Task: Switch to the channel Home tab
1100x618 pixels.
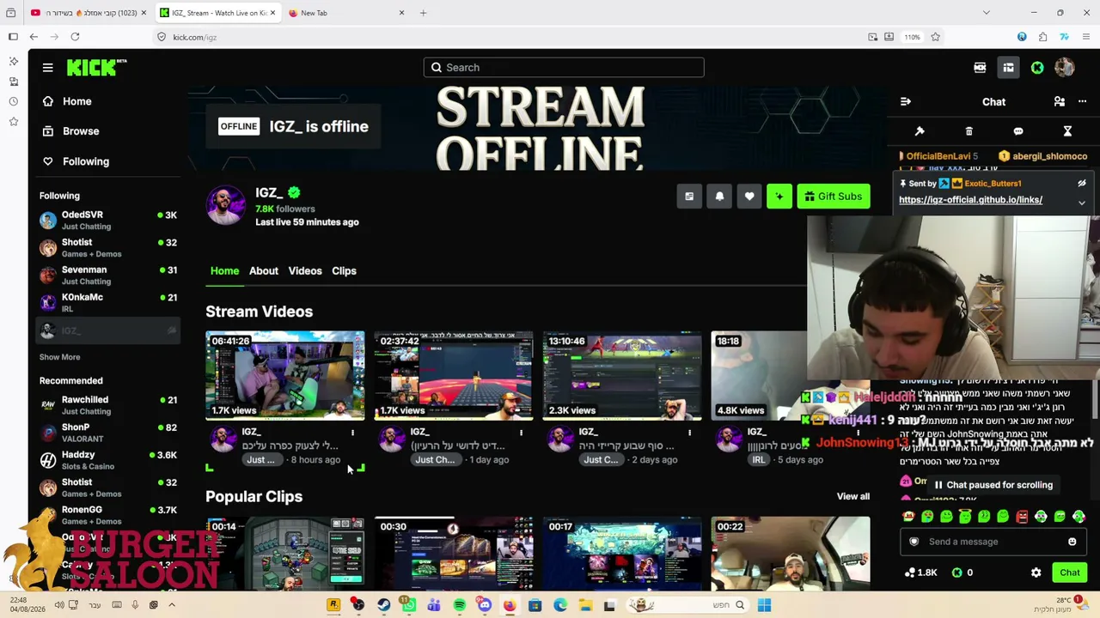Action: 224,271
